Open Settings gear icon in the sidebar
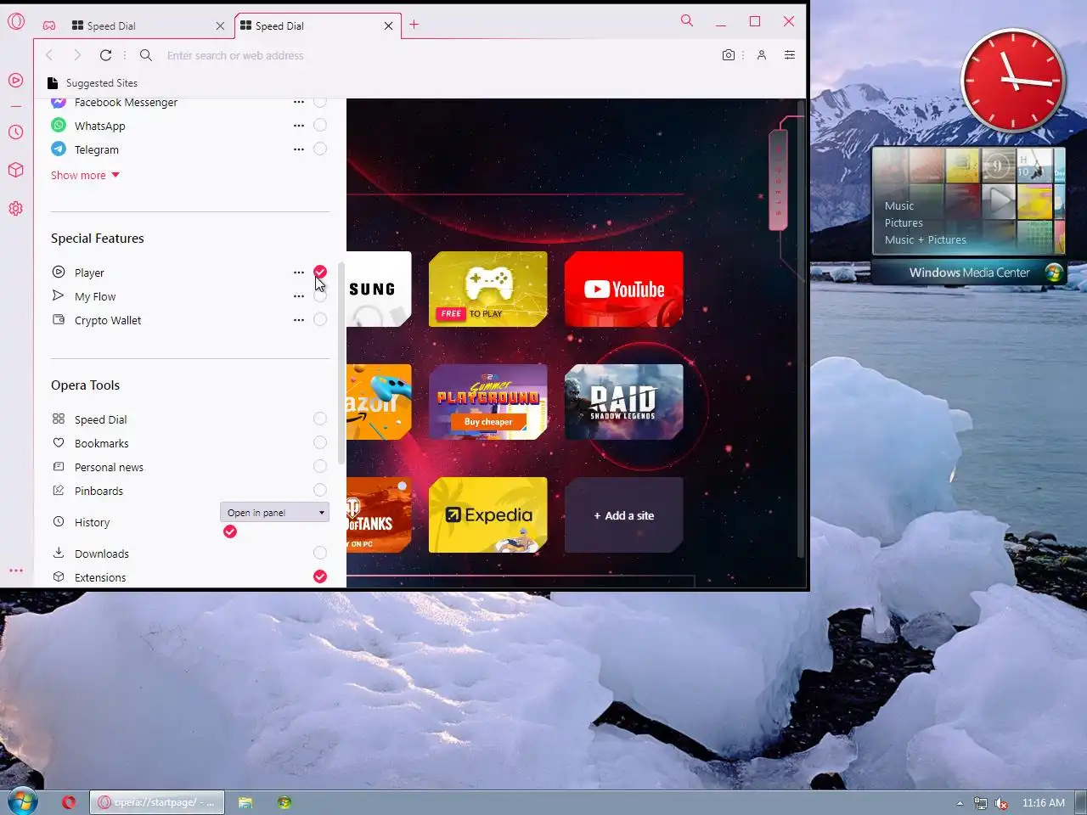This screenshot has height=815, width=1087. coord(15,208)
